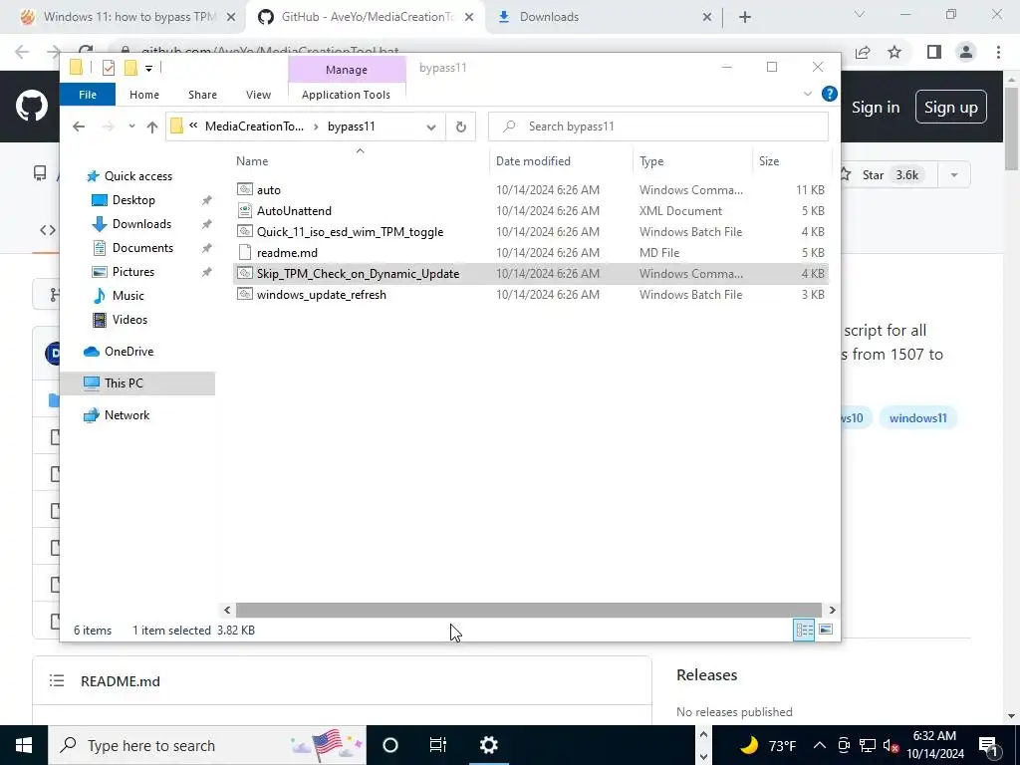The width and height of the screenshot is (1020, 765).
Task: Collapse the Explorer ribbon chevron
Action: 807,94
